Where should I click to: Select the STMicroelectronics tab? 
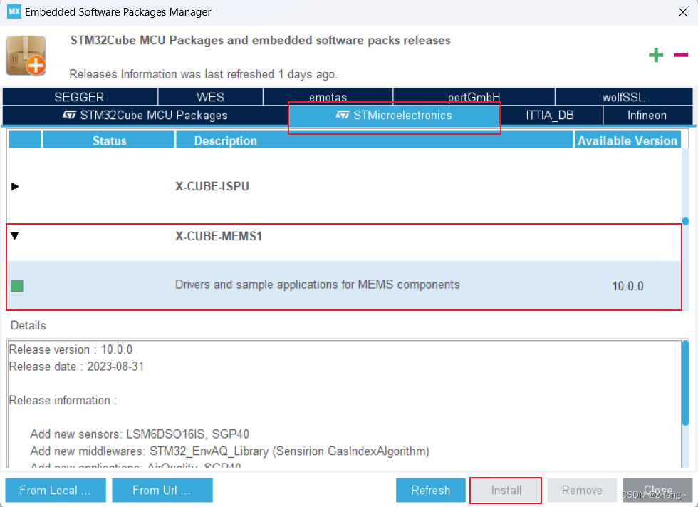pyautogui.click(x=394, y=116)
